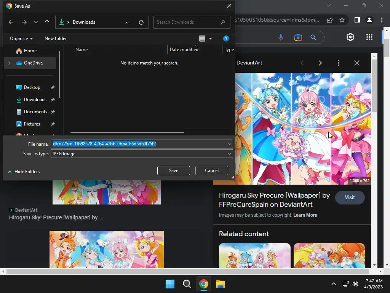Open lower left Precure result image
Viewport: 390px width, 293px height.
[x=107, y=250]
